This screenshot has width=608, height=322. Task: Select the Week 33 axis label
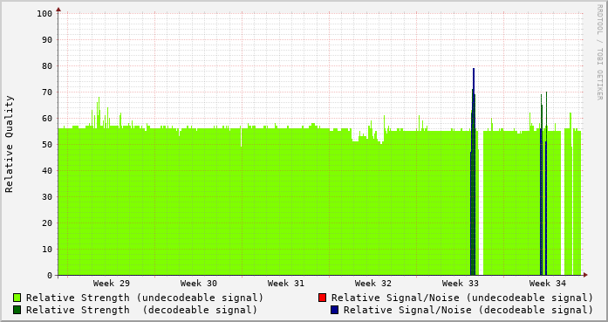tap(461, 284)
